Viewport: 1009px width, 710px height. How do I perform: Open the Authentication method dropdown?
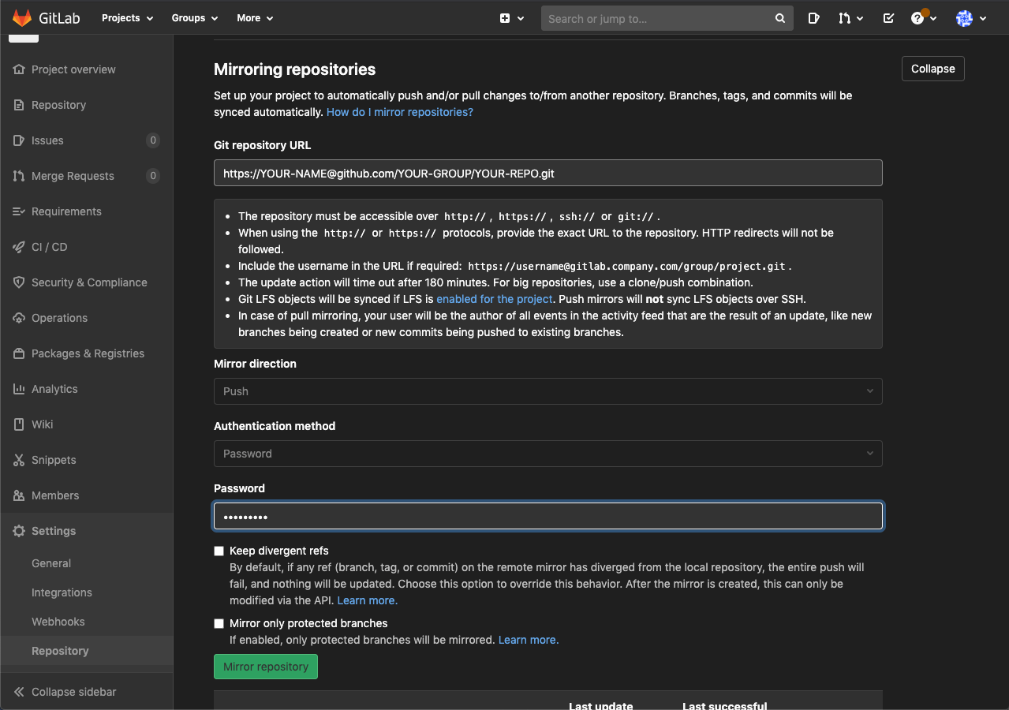click(547, 454)
